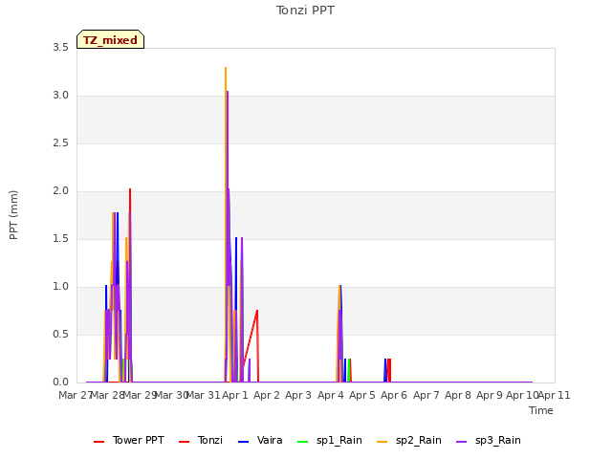Click the Apr 2 x-axis tick label
Screen dimensions: 612x459
(267, 395)
